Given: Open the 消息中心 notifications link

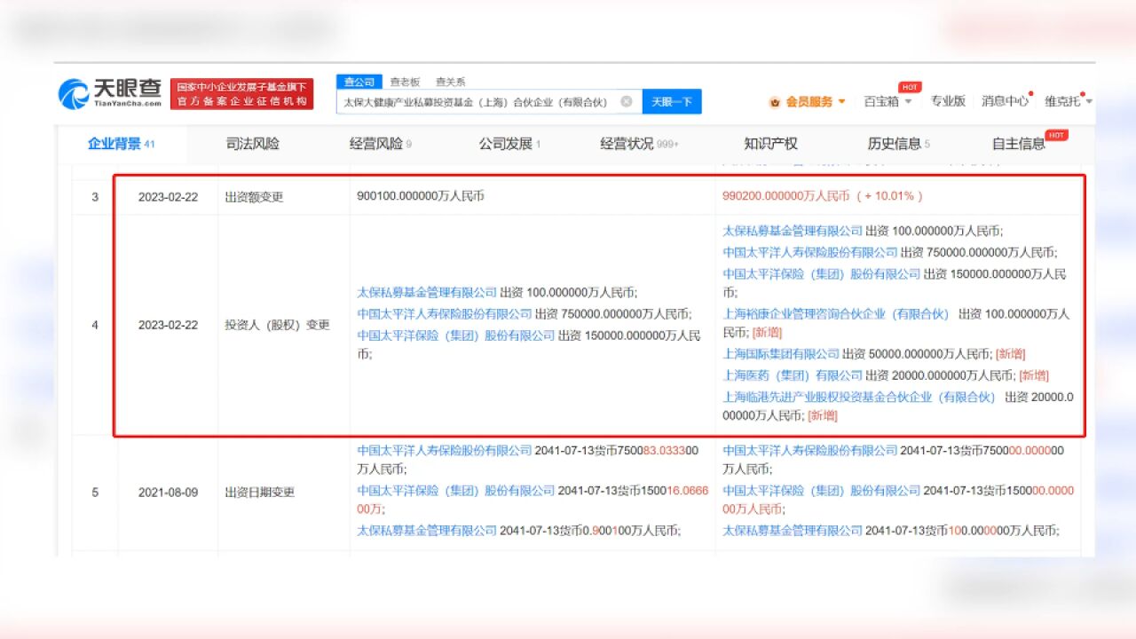Looking at the screenshot, I should [1005, 101].
